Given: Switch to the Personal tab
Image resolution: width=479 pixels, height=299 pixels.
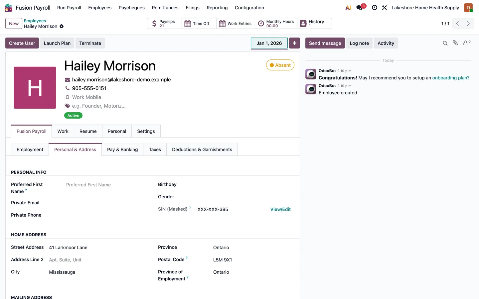Looking at the screenshot, I should (117, 131).
